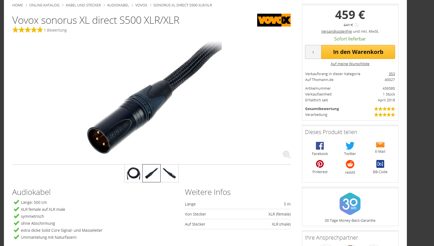
Task: Click the E-Mail envelope share icon
Action: click(x=380, y=145)
